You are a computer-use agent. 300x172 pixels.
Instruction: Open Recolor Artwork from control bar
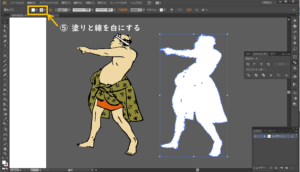point(171,10)
